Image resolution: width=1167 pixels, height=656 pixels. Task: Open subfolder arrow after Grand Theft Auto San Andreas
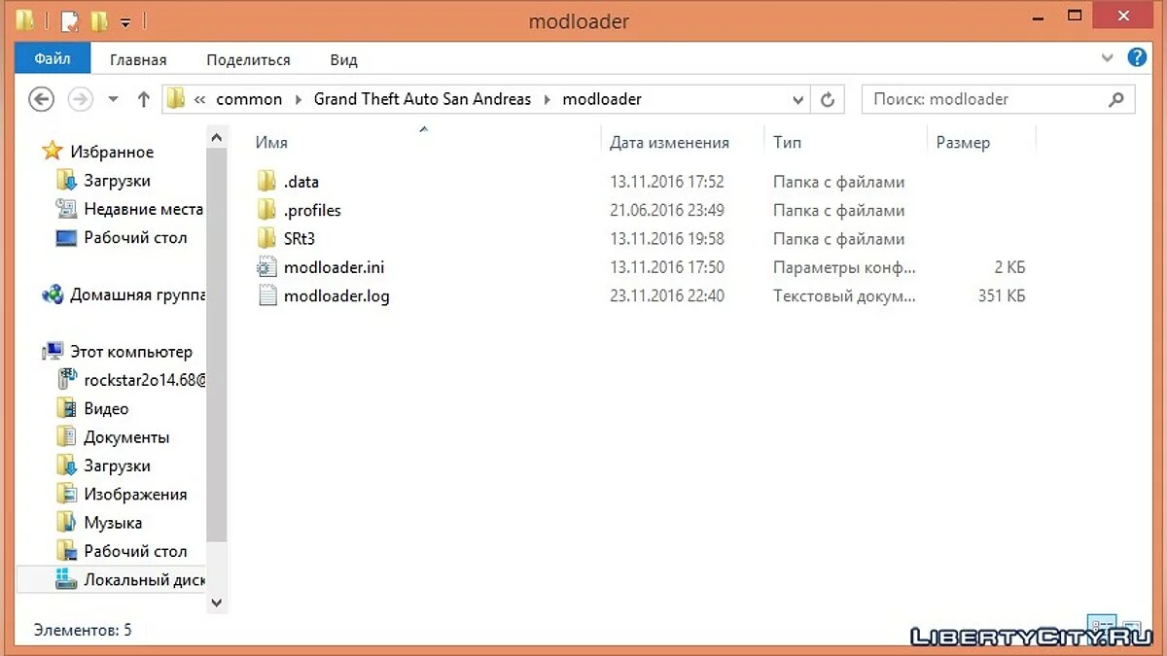[x=548, y=99]
